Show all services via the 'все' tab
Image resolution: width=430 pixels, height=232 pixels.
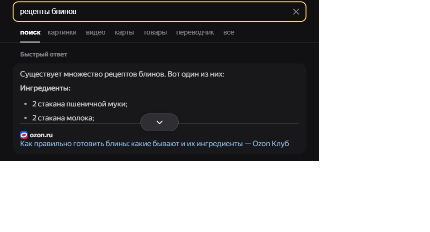click(x=229, y=32)
